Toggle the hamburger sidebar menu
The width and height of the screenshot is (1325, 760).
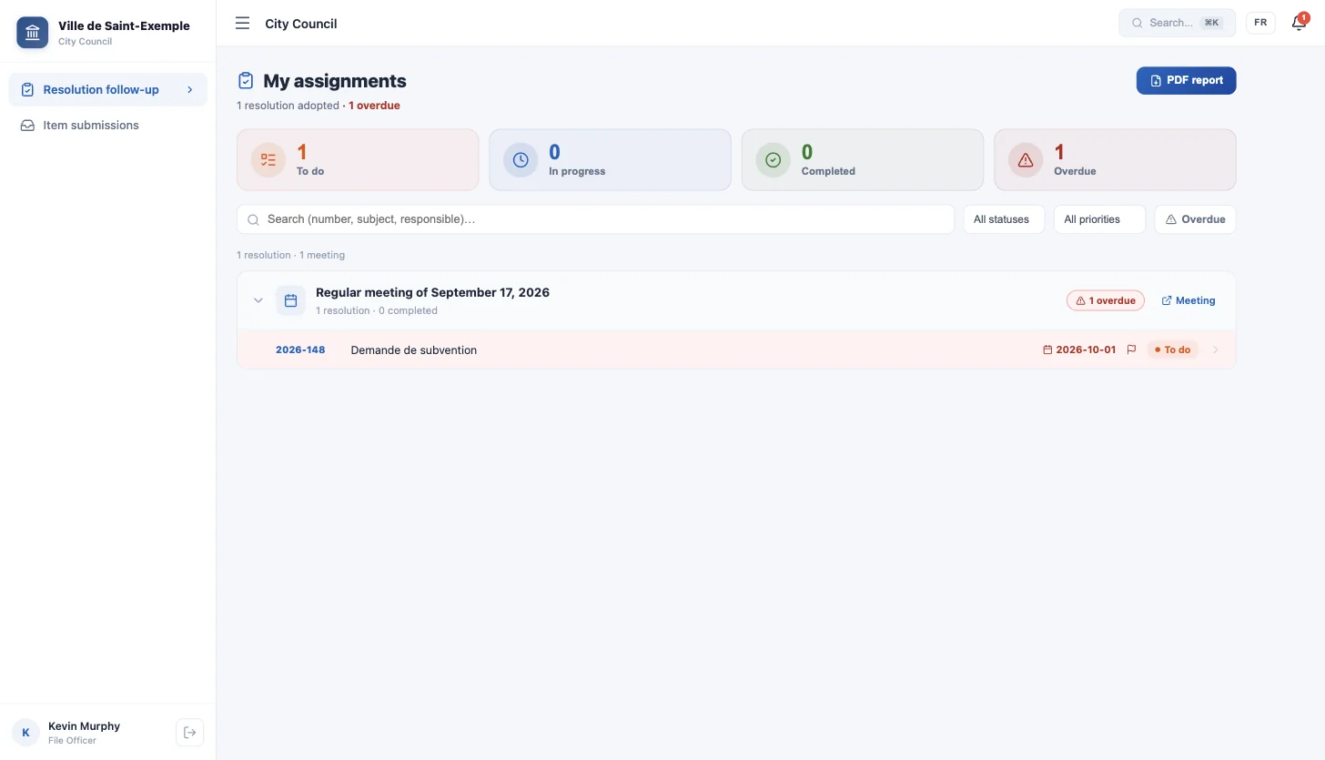(242, 24)
